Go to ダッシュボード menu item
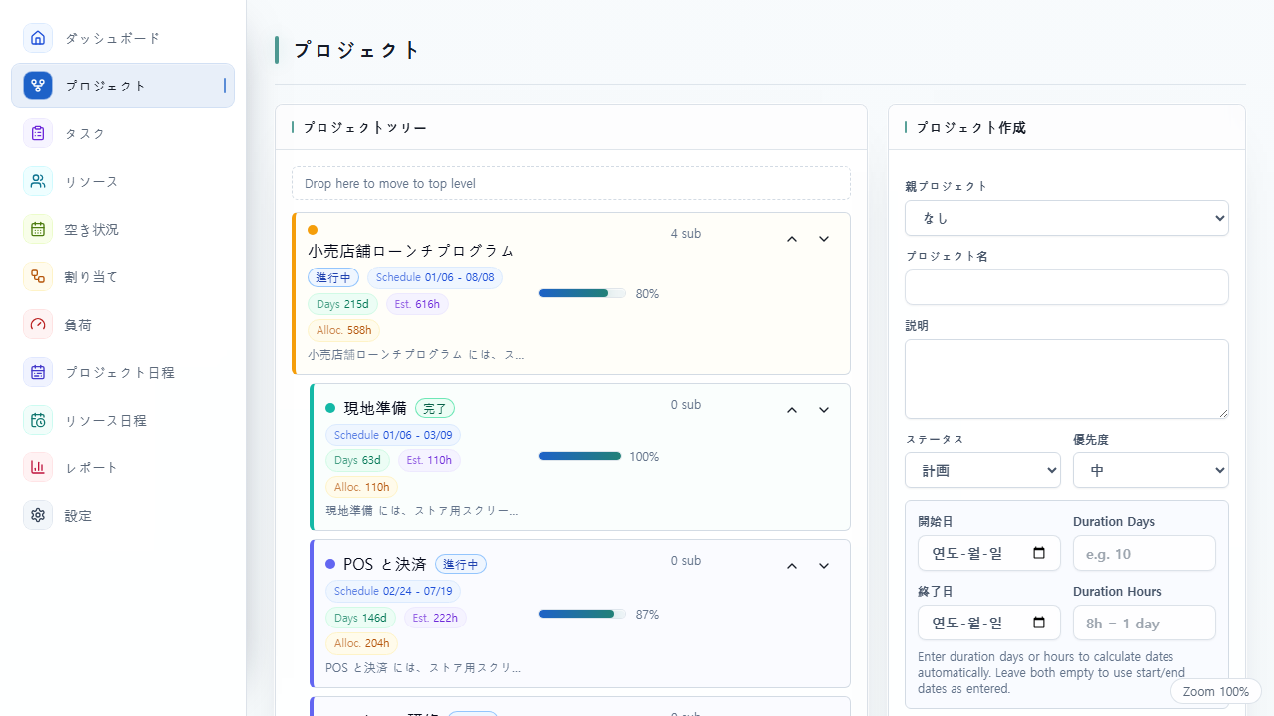 tap(123, 38)
